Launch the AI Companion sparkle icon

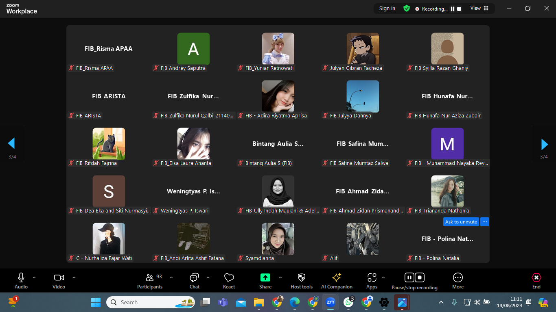tap(337, 278)
